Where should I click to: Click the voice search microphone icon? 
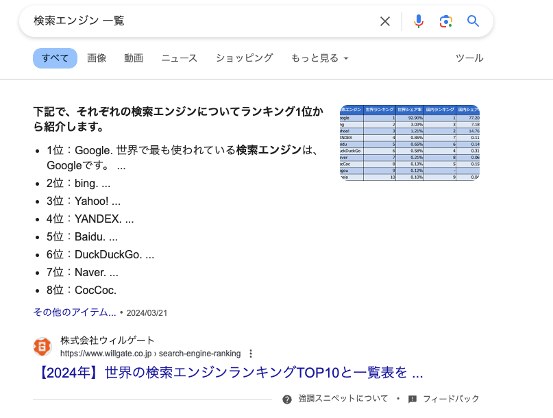(x=419, y=21)
